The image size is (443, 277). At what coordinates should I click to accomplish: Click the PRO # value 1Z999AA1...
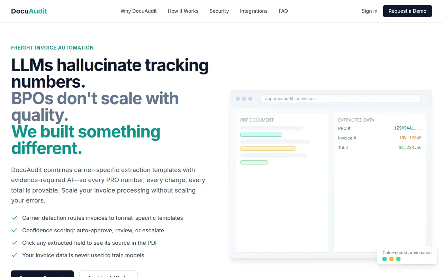tap(408, 128)
